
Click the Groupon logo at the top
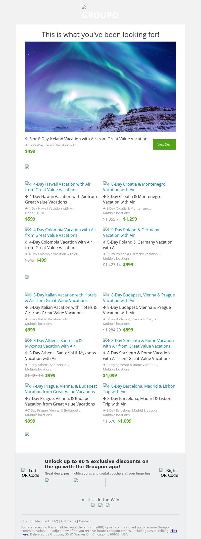coord(100,13)
